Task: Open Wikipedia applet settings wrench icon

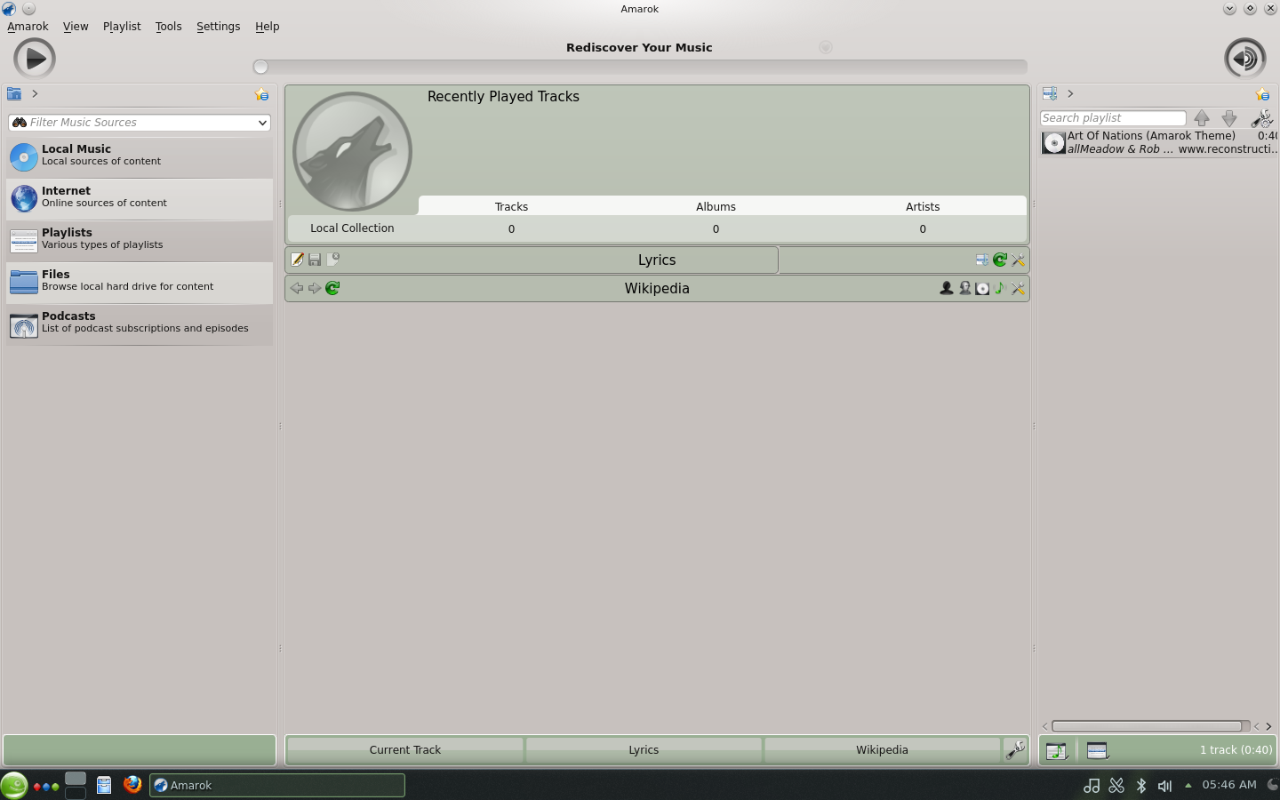Action: coord(1018,288)
